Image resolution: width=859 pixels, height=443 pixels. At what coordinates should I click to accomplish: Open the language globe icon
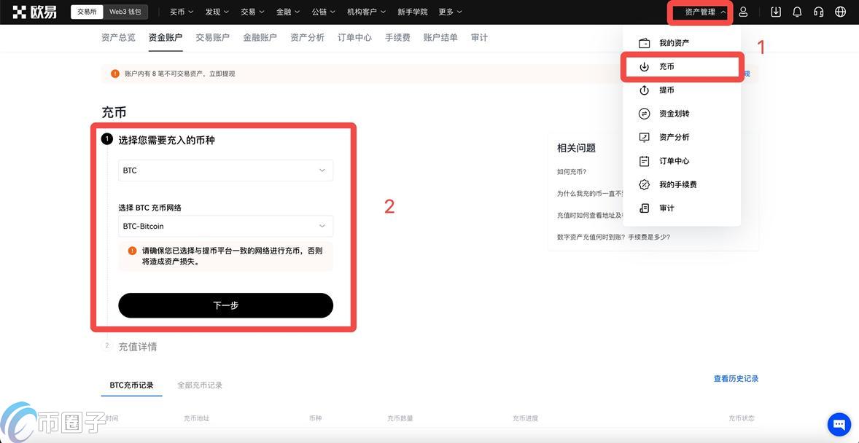click(840, 12)
